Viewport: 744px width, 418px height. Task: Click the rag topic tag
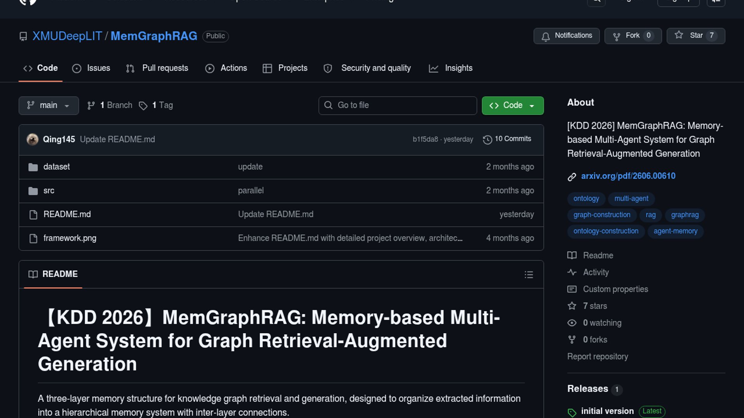[651, 215]
